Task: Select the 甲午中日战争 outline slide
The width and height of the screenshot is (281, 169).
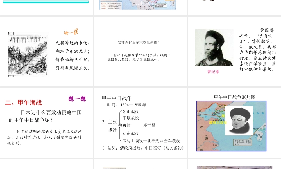Action: [140, 123]
